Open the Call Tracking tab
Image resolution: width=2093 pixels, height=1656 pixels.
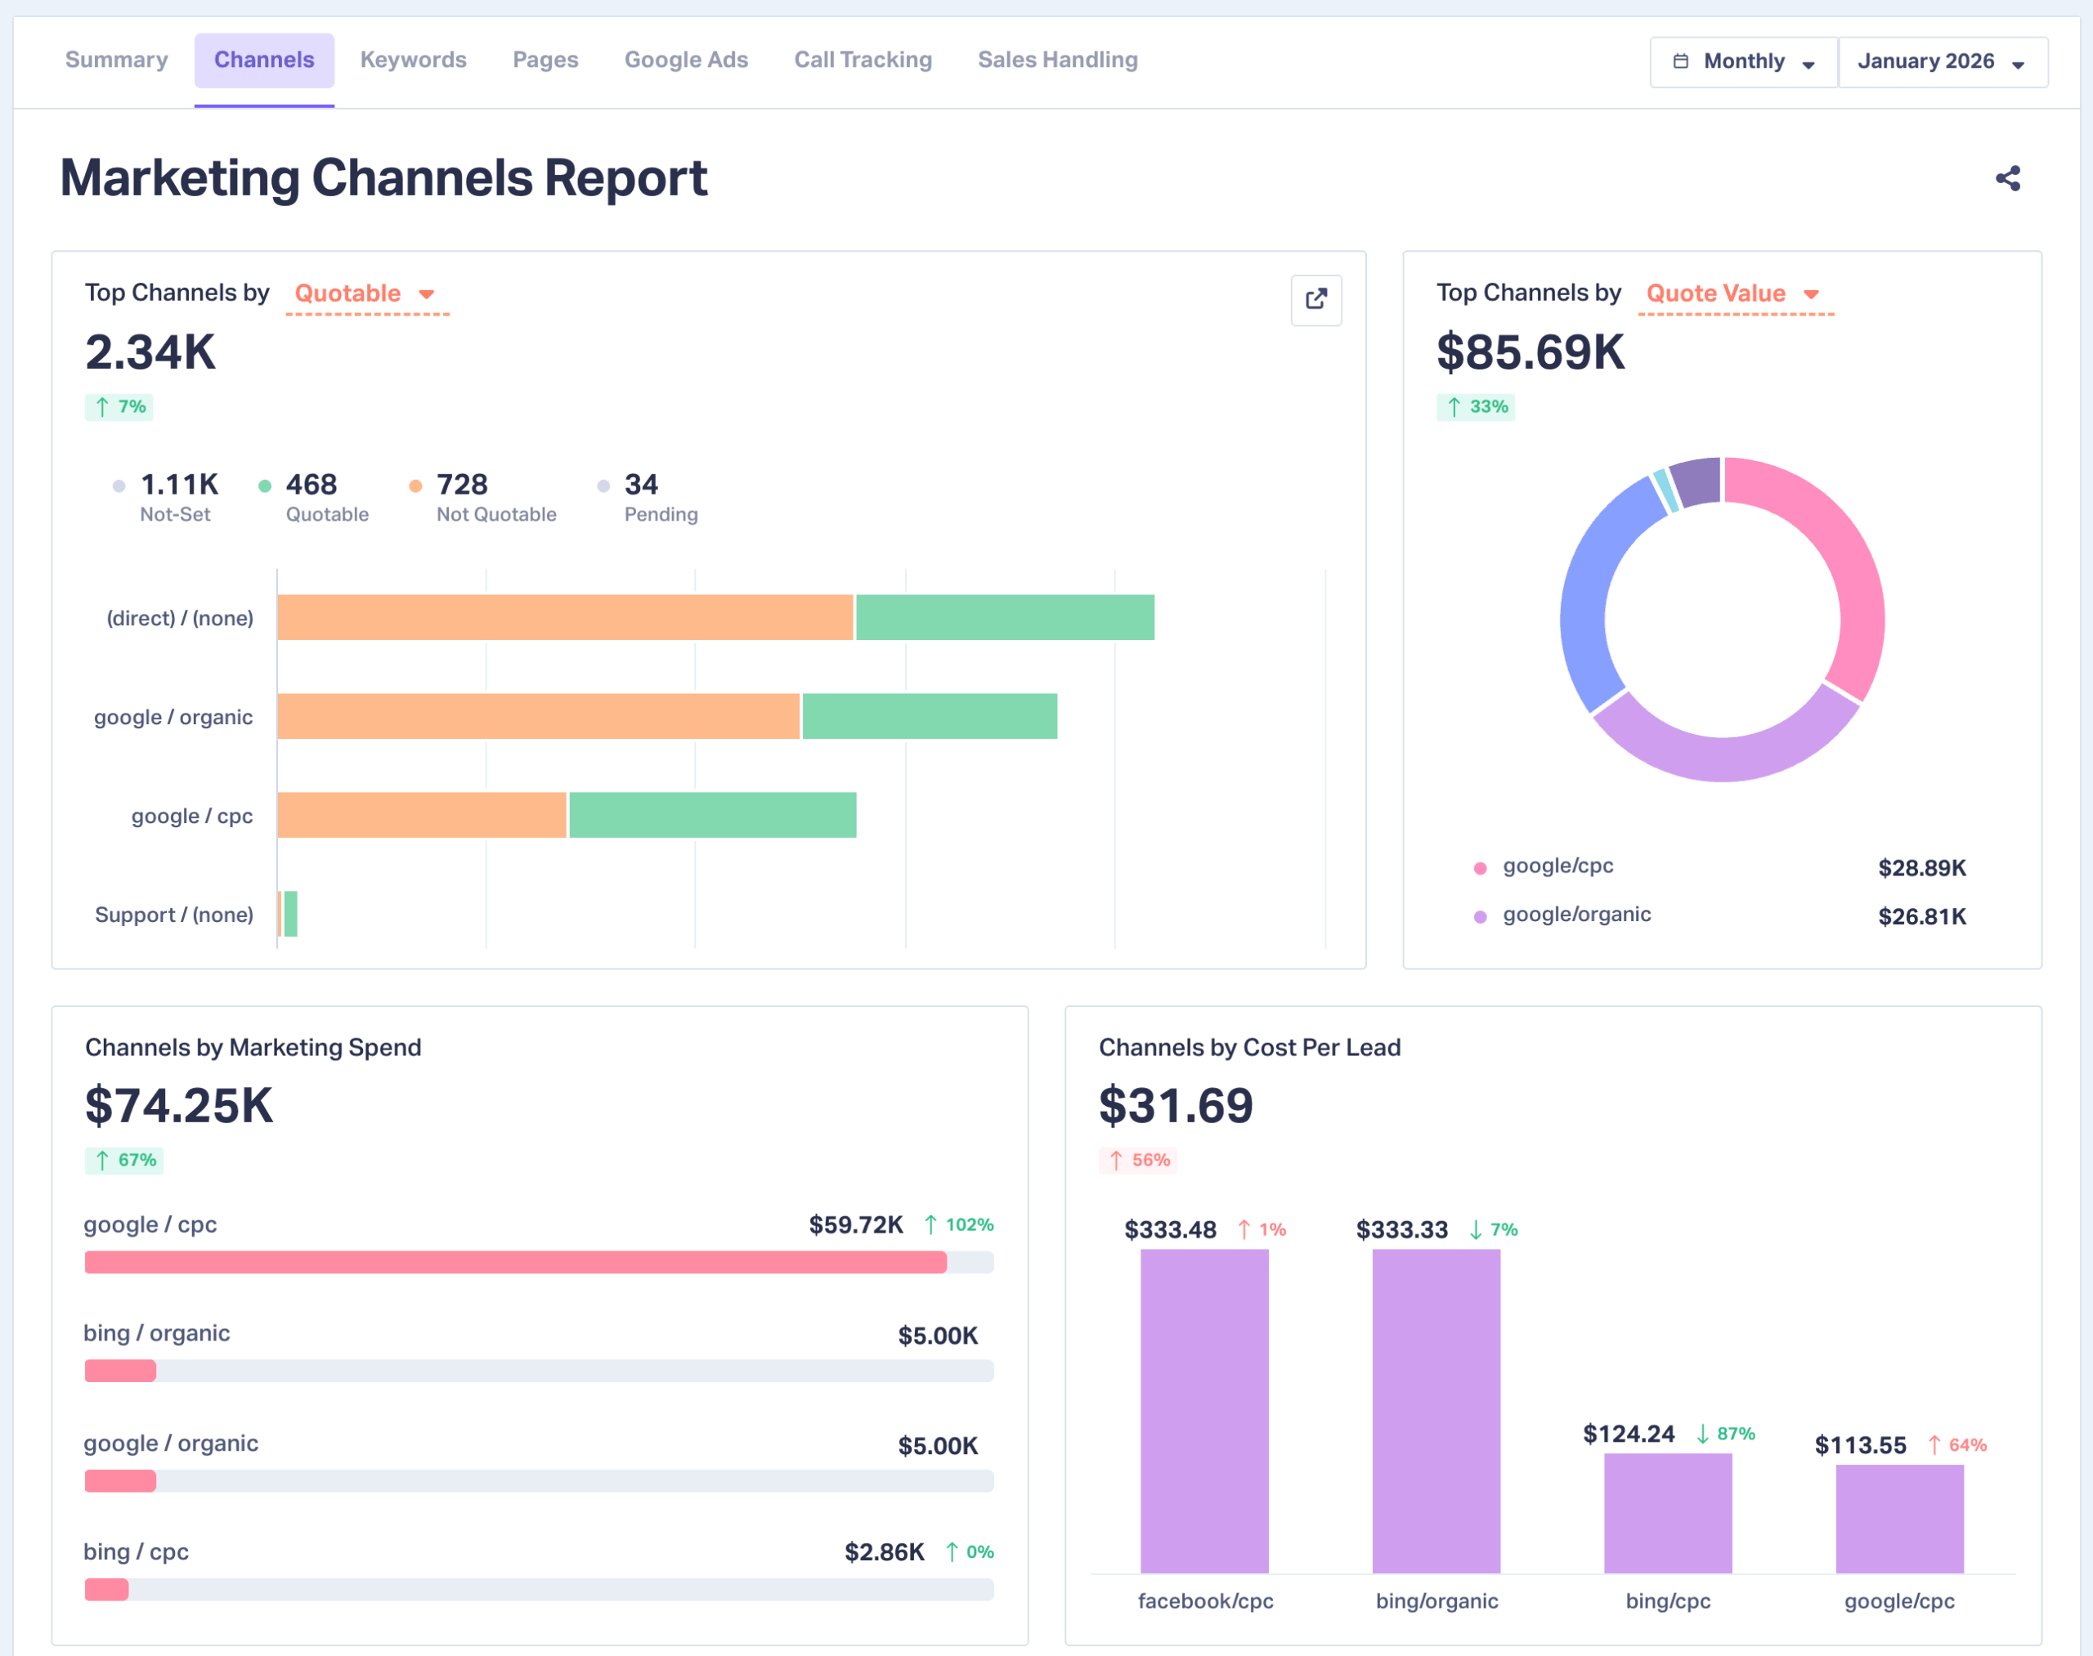click(863, 60)
